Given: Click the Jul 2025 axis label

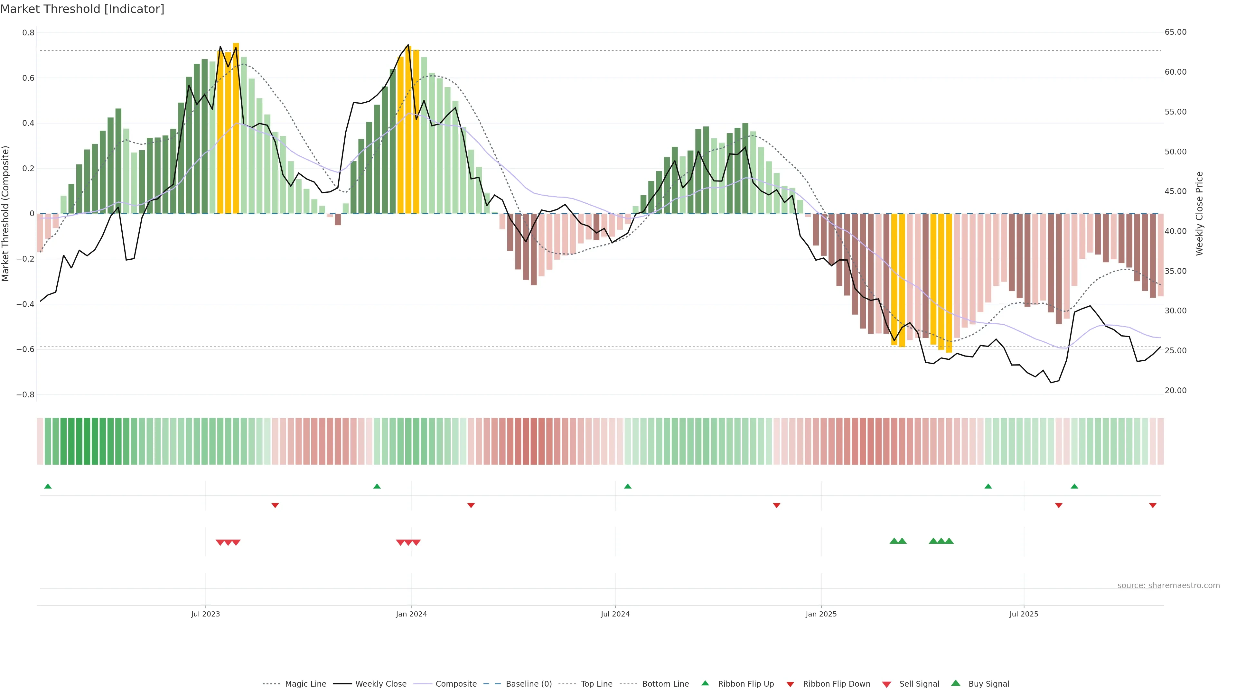Looking at the screenshot, I should 1024,614.
